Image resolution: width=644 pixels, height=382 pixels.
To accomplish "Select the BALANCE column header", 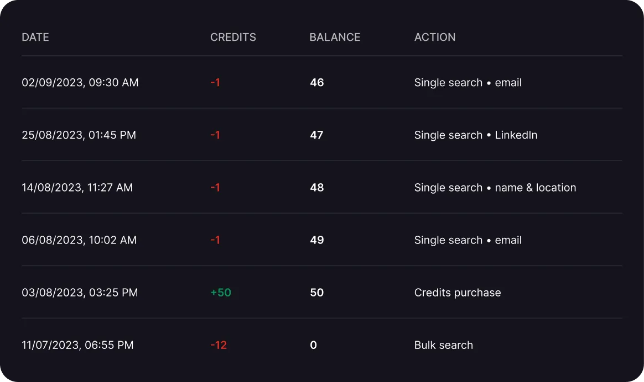I will click(335, 38).
